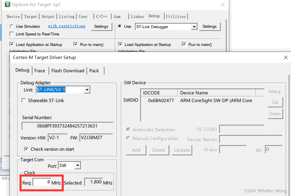
Task: Click the Add button
Action: pyautogui.click(x=136, y=150)
